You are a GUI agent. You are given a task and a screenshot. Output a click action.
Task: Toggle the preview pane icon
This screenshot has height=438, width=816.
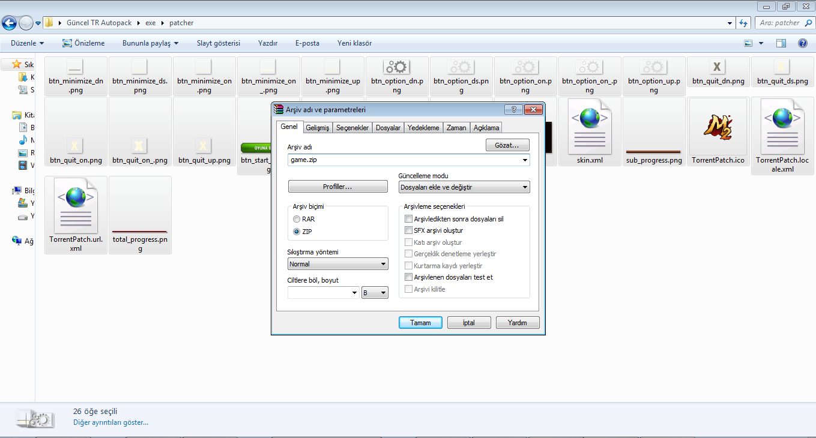coord(781,43)
